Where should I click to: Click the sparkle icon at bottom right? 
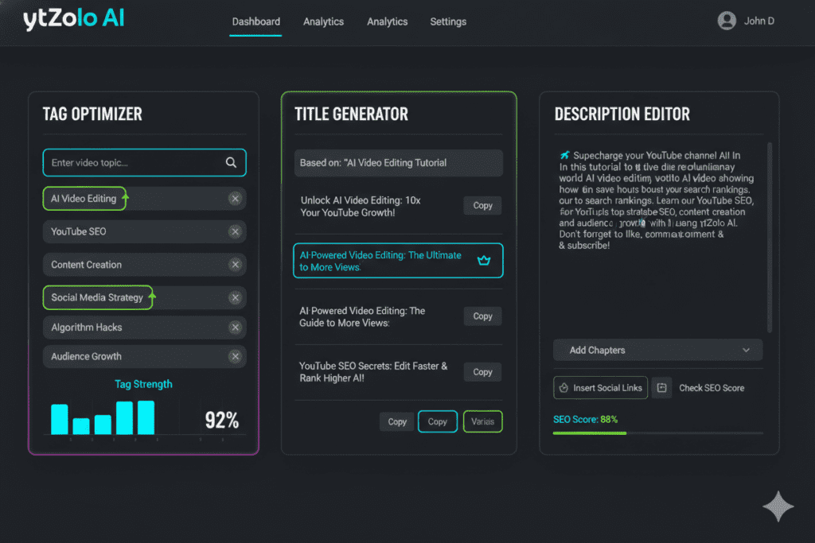[x=778, y=506]
